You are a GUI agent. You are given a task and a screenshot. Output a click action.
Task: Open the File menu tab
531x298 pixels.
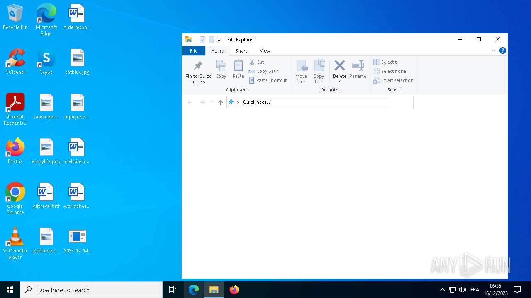[x=194, y=51]
